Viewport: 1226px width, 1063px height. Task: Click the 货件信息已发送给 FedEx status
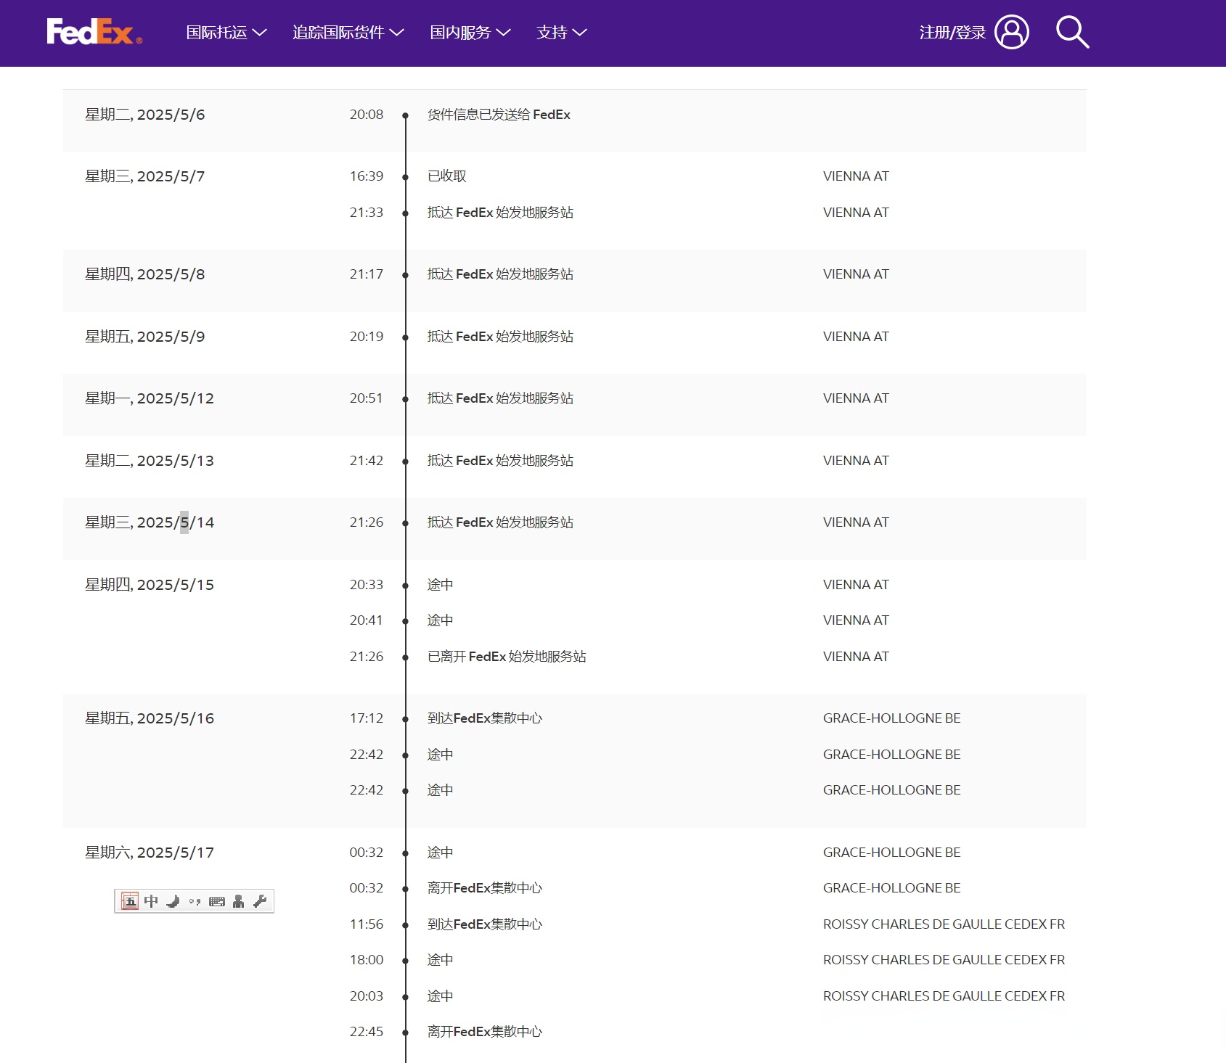pyautogui.click(x=499, y=115)
